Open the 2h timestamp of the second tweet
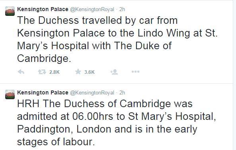236x150 pixels. [x=122, y=92]
